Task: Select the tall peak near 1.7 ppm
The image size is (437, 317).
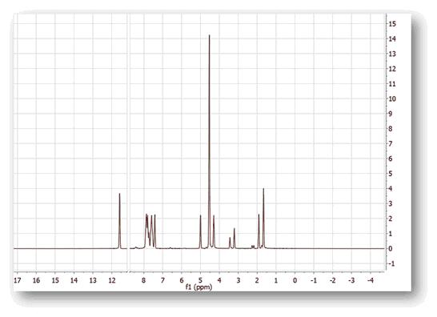Action: click(x=263, y=218)
